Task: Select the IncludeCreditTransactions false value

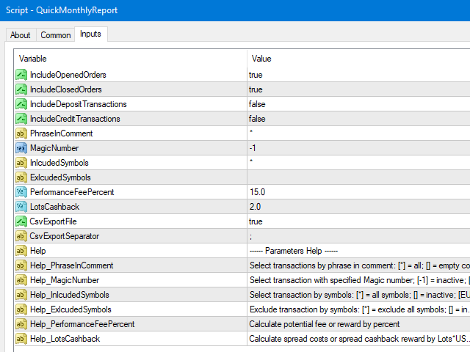Action: [x=257, y=119]
